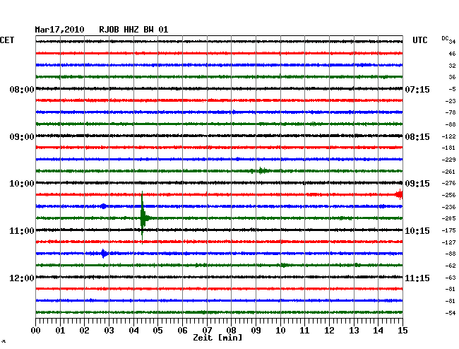Click the 07:15 UTC time label
This screenshot has width=459, height=349.
point(417,89)
